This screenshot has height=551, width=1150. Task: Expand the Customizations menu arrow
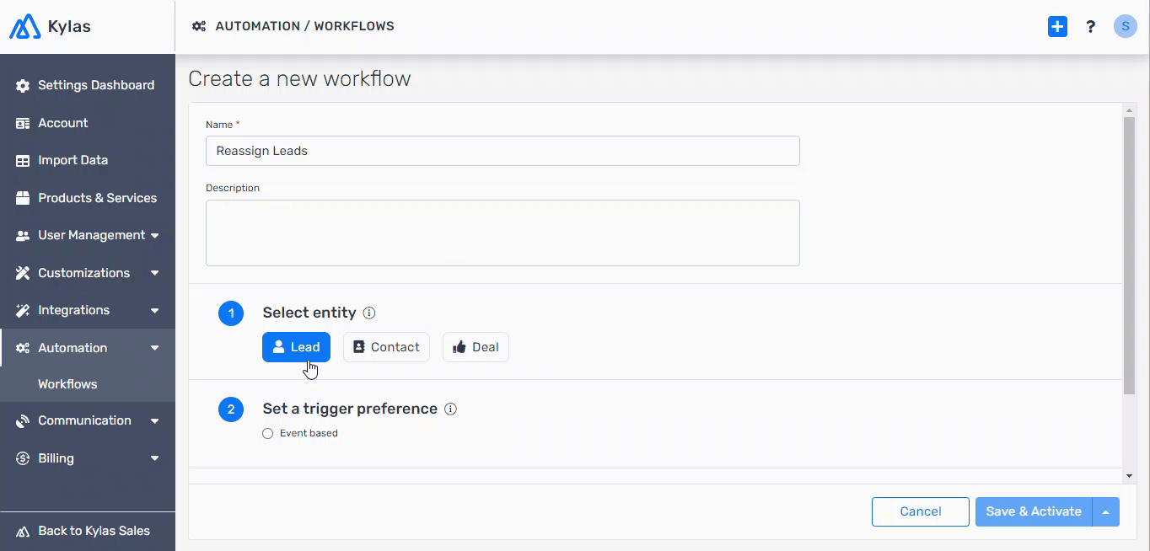[x=155, y=273]
